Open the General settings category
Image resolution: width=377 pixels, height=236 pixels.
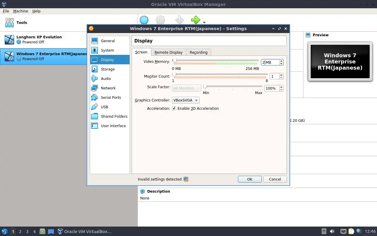[110, 41]
